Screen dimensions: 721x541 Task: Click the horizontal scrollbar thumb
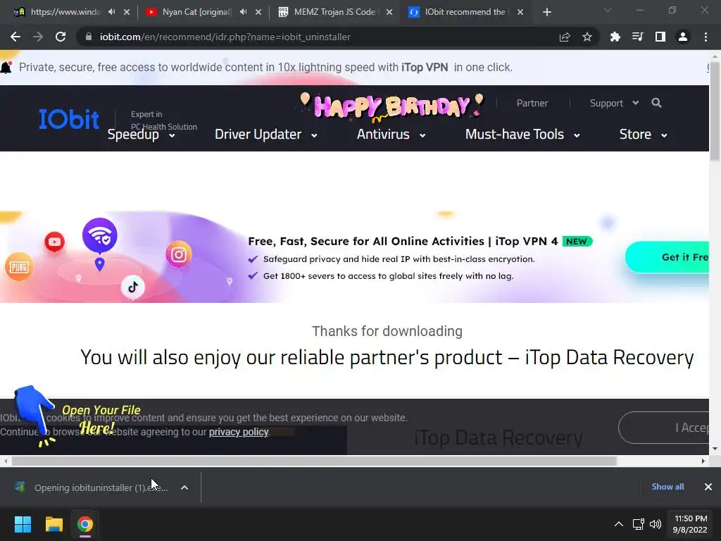[x=313, y=461]
